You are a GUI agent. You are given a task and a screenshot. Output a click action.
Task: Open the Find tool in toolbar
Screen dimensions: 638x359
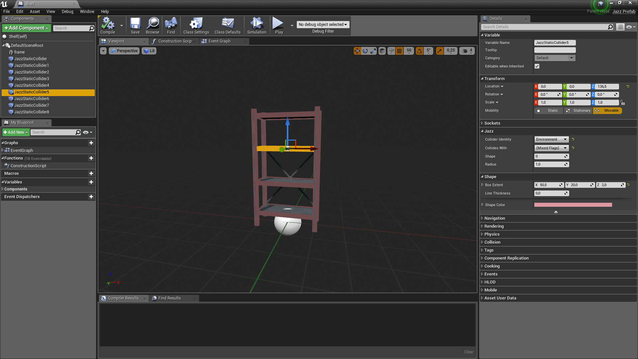pos(171,26)
